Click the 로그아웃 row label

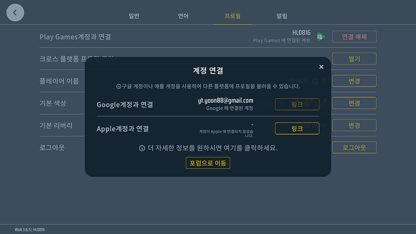coord(52,148)
